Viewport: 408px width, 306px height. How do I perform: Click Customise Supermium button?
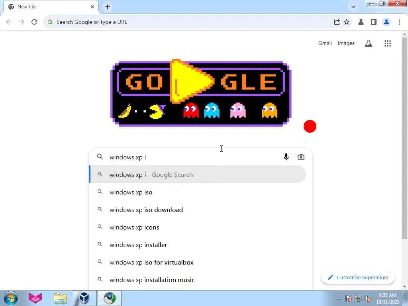[x=358, y=278]
